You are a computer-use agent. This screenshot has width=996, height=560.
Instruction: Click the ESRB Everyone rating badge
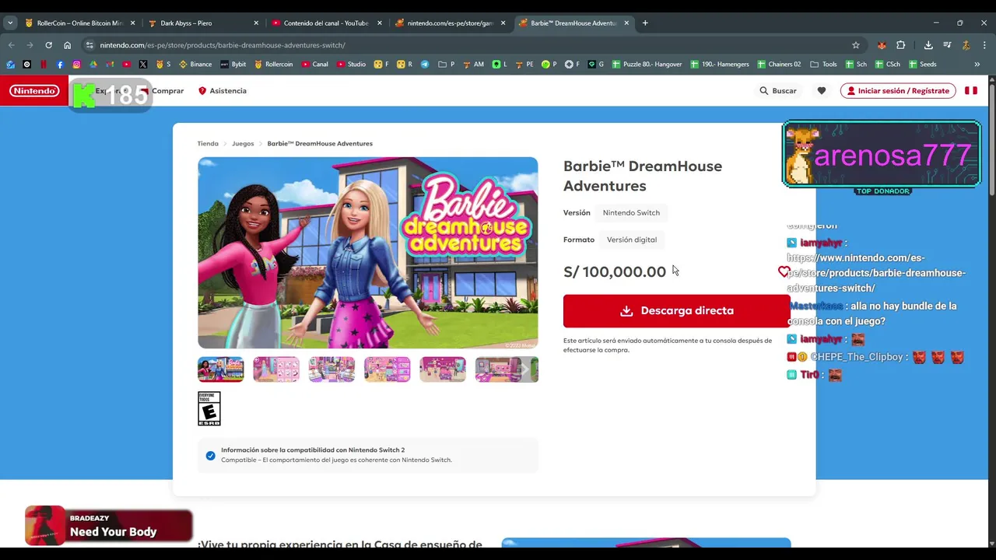(x=209, y=408)
